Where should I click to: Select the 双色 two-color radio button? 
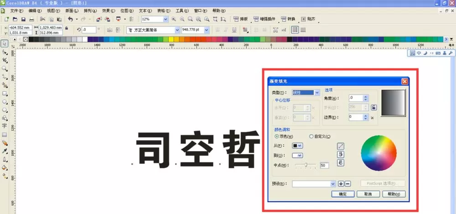tap(277, 136)
